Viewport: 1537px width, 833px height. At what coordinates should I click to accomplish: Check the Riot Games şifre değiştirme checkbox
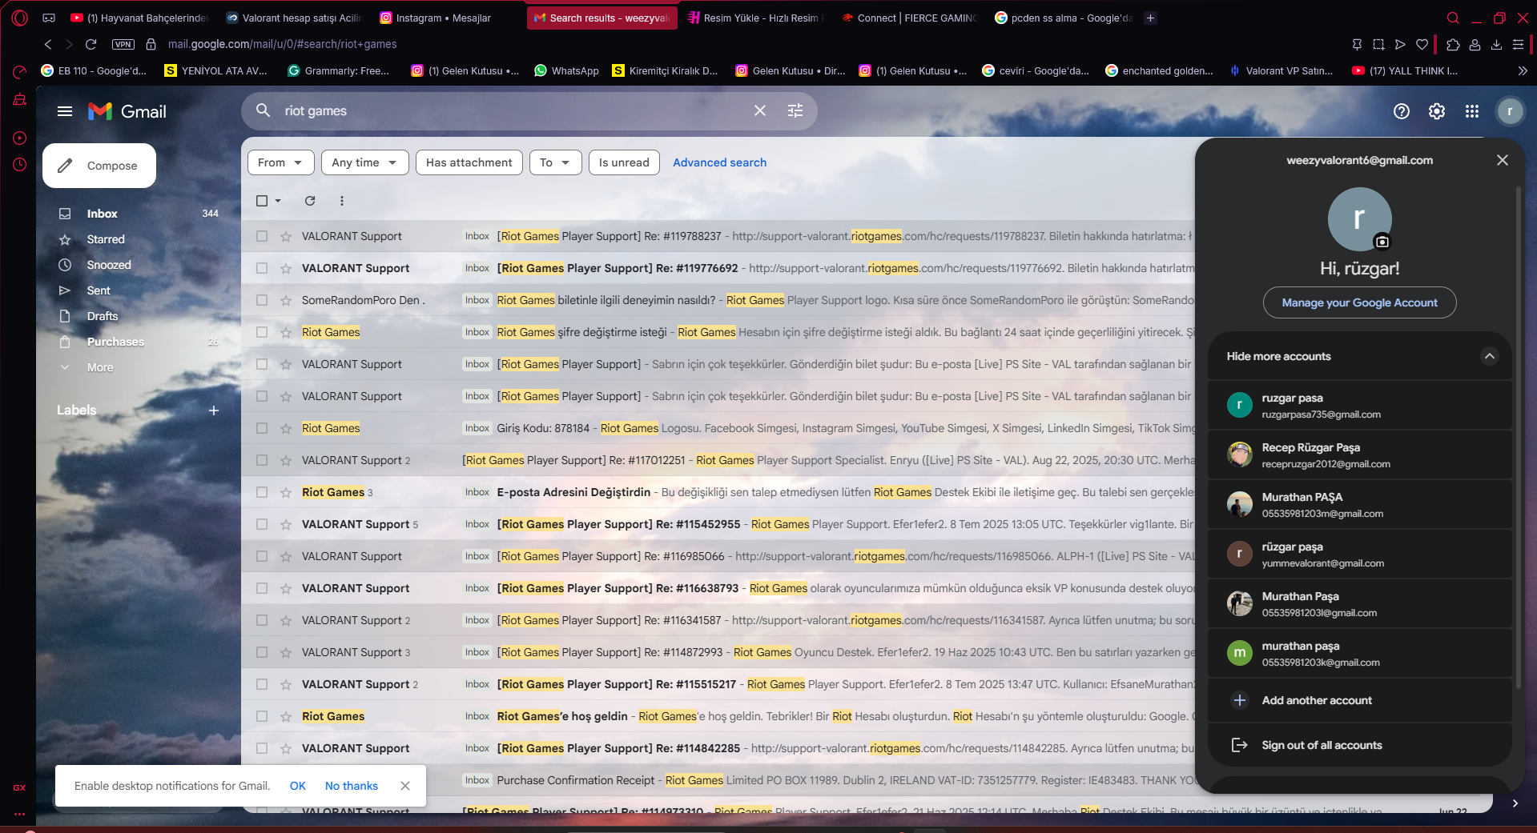[262, 332]
